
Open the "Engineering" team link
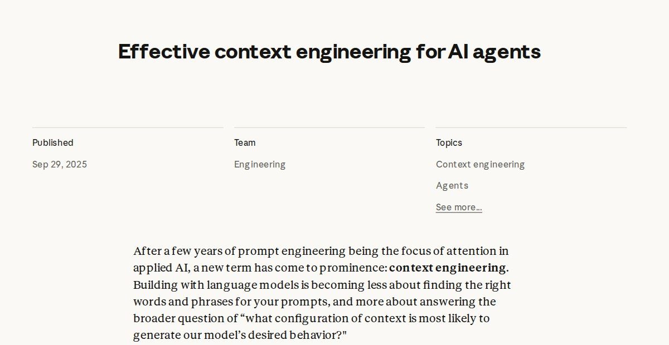click(260, 164)
